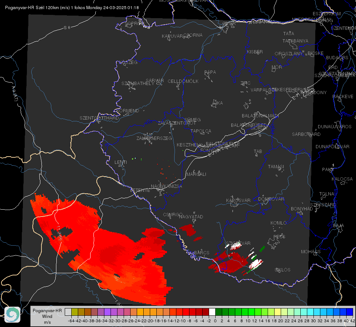
Task: Click the BICSKE label
Action: click(x=316, y=53)
